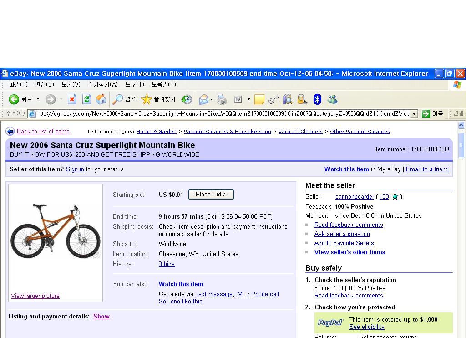Follow Back to list of items link
Viewport: 466px width, 338px height.
[x=43, y=132]
